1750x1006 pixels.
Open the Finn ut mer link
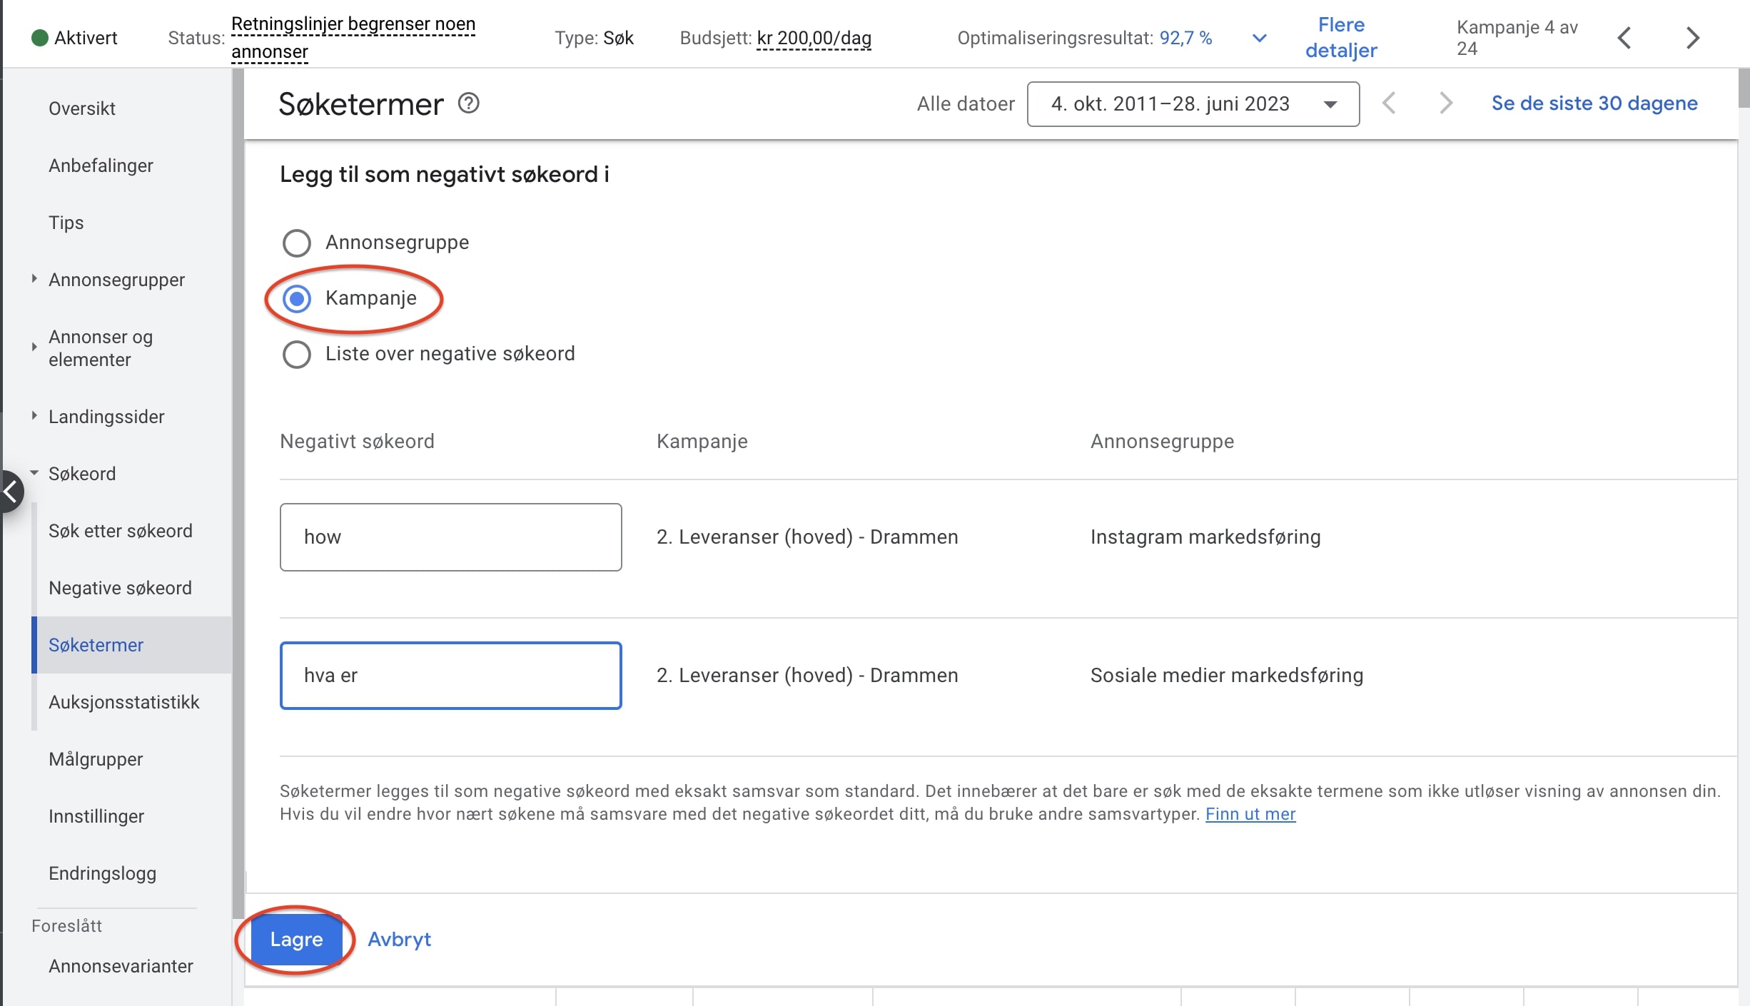coord(1250,814)
